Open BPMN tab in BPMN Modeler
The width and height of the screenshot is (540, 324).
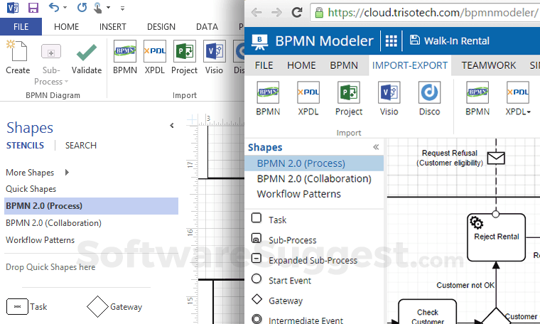(344, 65)
